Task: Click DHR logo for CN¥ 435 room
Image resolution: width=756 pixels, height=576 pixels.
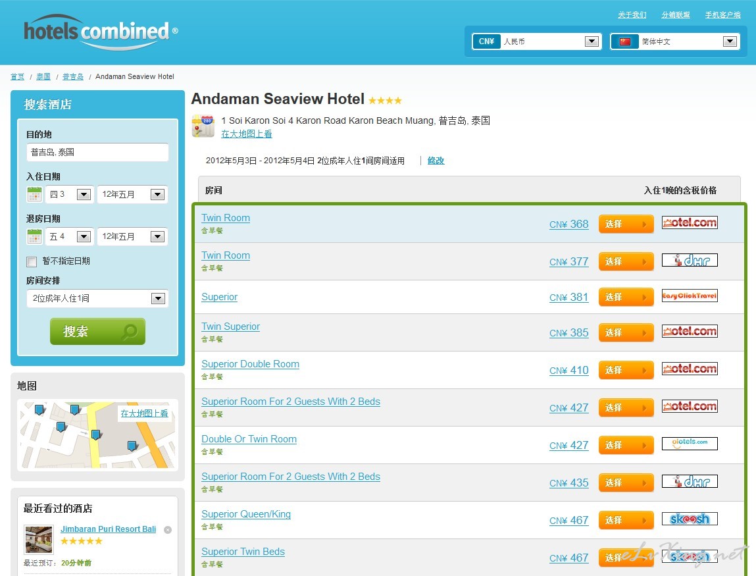Action: (690, 481)
